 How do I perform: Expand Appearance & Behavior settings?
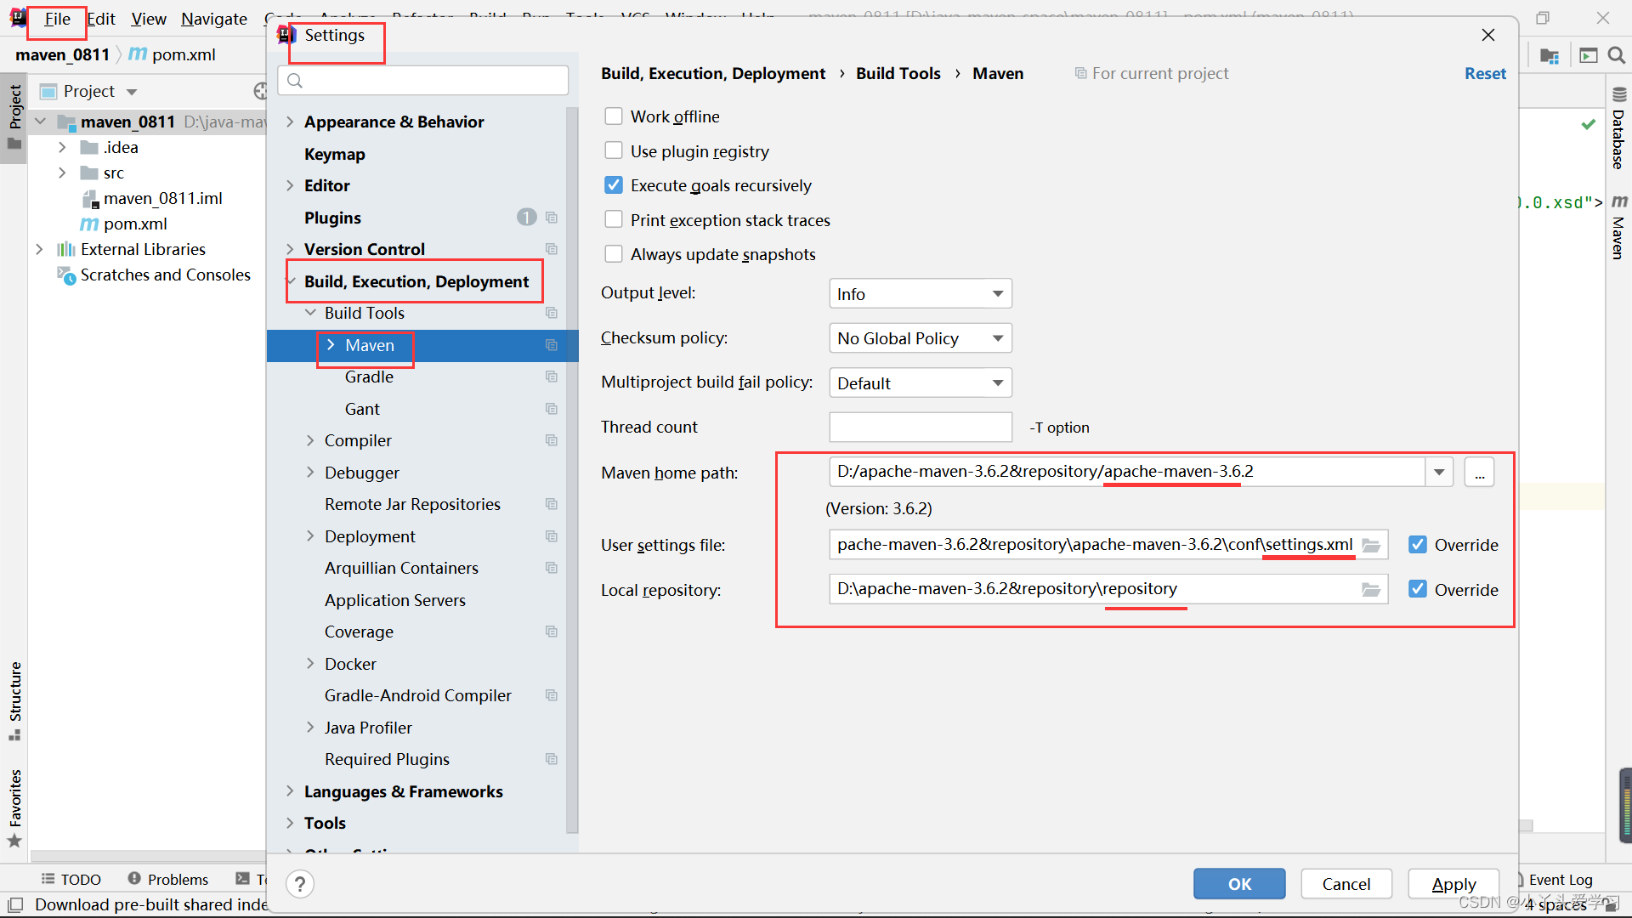coord(290,122)
